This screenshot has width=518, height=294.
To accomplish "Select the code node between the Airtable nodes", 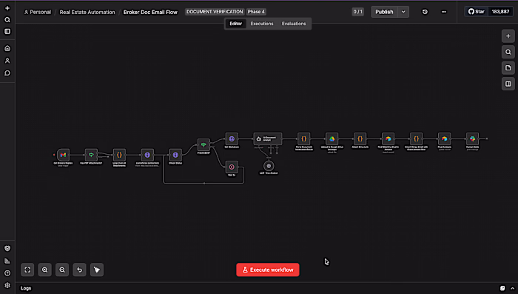I will [416, 139].
